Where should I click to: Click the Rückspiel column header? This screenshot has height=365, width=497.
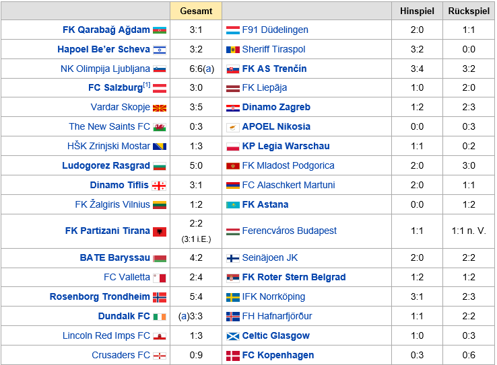(x=469, y=11)
